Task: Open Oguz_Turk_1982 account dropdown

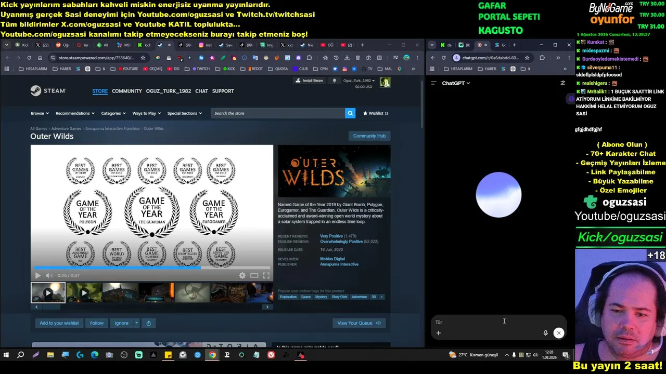Action: 359,81
